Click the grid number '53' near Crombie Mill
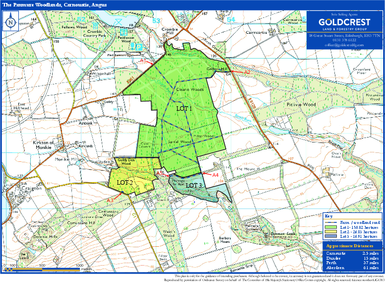385x282 pixels. coord(156,21)
